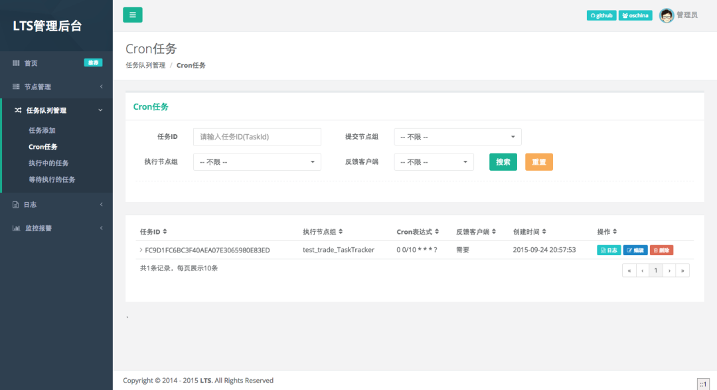Viewport: 717px width, 390px height.
Task: Open the 反馈客户端 dropdown
Action: (434, 162)
